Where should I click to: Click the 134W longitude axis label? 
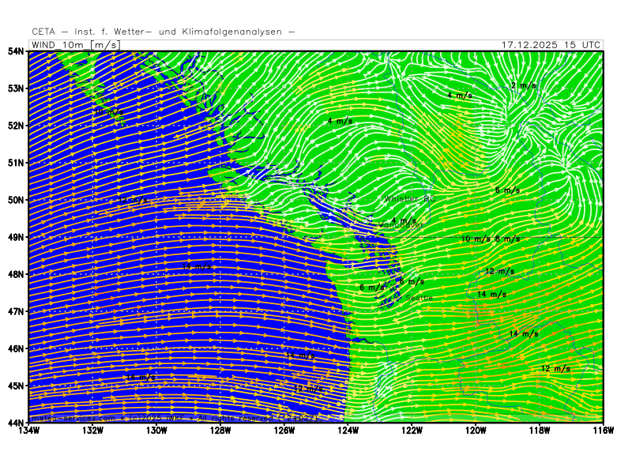(29, 431)
